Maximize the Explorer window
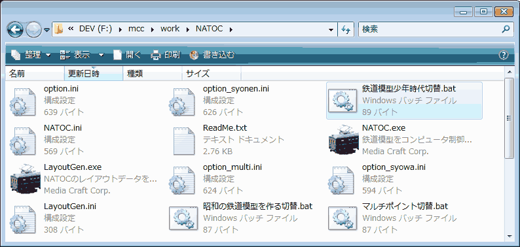This screenshot has height=247, width=520. [483, 12]
